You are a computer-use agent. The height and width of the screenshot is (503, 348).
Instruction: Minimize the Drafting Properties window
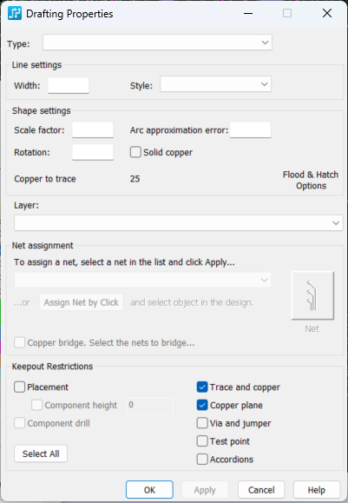tap(248, 13)
